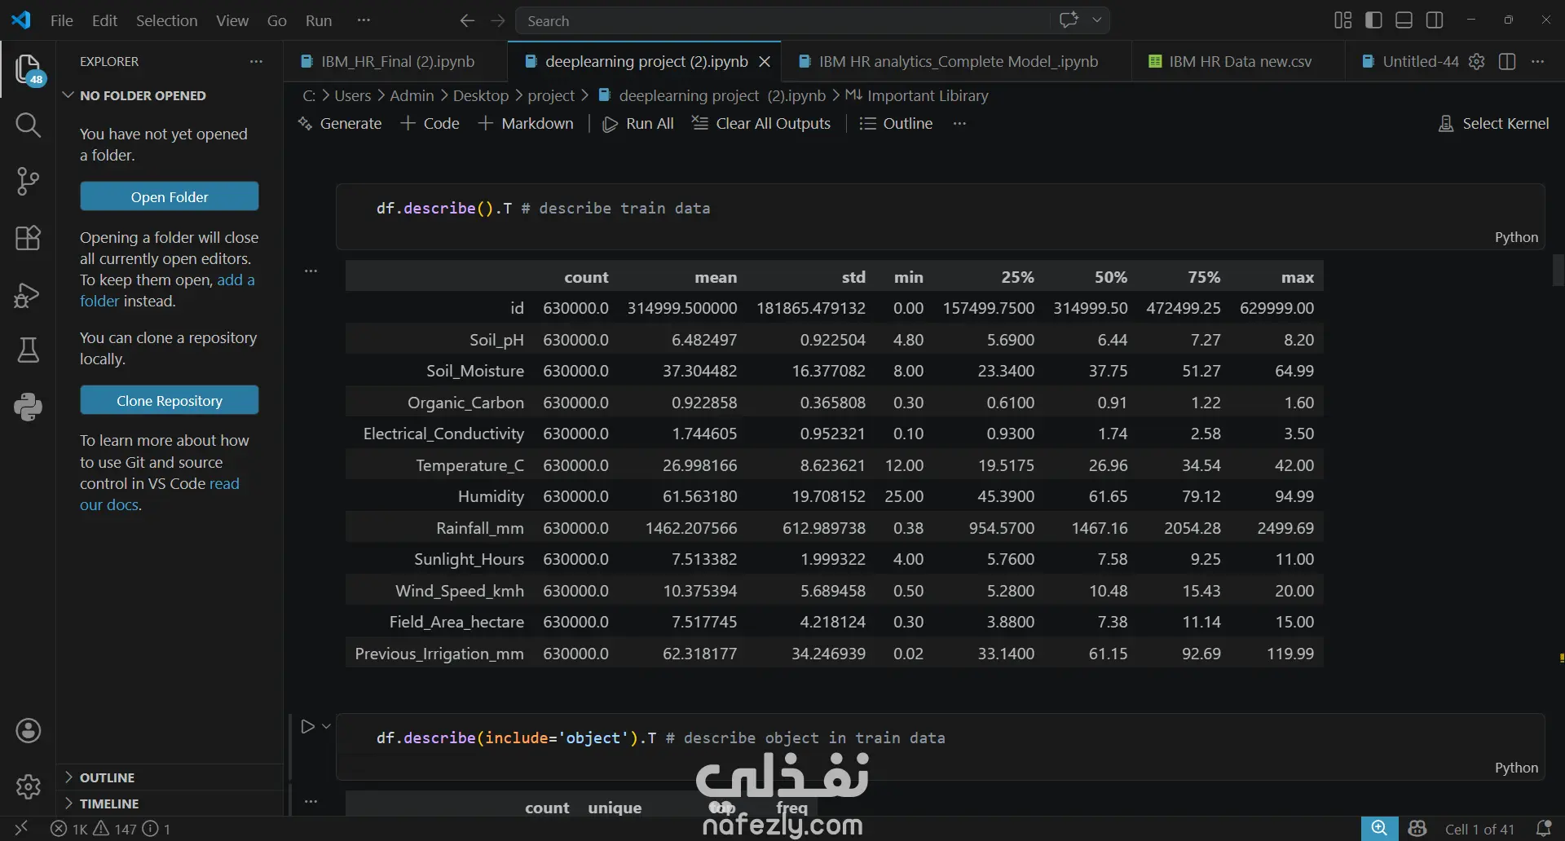Open output actions for describe table
The image size is (1565, 841).
pyautogui.click(x=311, y=271)
